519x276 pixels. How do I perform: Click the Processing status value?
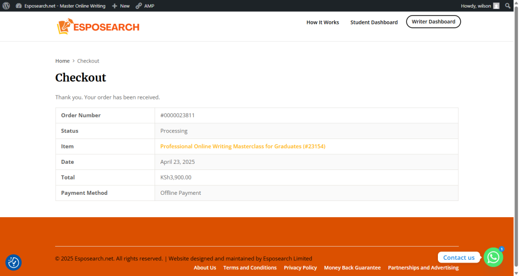[174, 131]
